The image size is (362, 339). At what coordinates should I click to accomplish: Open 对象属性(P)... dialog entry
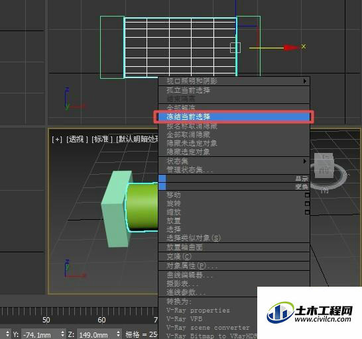[234, 266]
